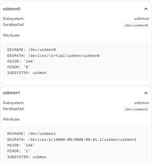Click usbmon0 MAJOR: '244' line
Viewport: 155px width, 163px height.
point(21,61)
